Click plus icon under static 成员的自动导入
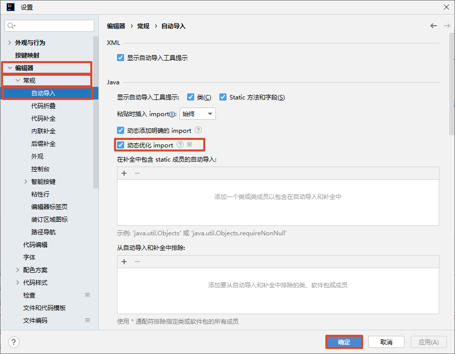This screenshot has width=455, height=354. tap(124, 173)
